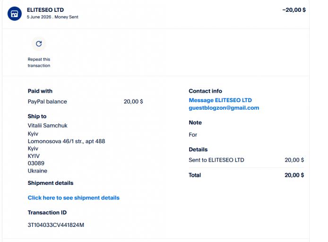The height and width of the screenshot is (242, 328).
Task: Click the Note text 'For'
Action: click(193, 135)
